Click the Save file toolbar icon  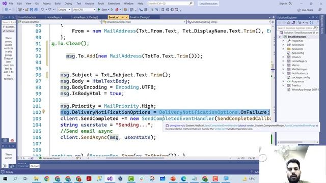pyautogui.click(x=31, y=10)
